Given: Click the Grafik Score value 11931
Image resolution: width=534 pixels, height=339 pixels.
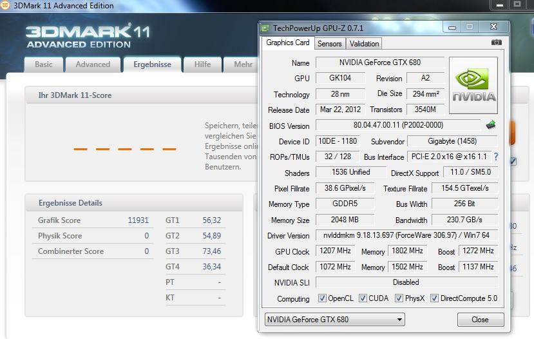Looking at the screenshot, I should pos(138,220).
